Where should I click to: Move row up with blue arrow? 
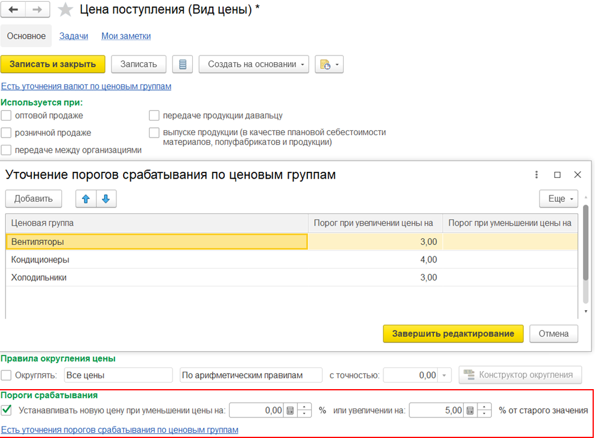85,198
